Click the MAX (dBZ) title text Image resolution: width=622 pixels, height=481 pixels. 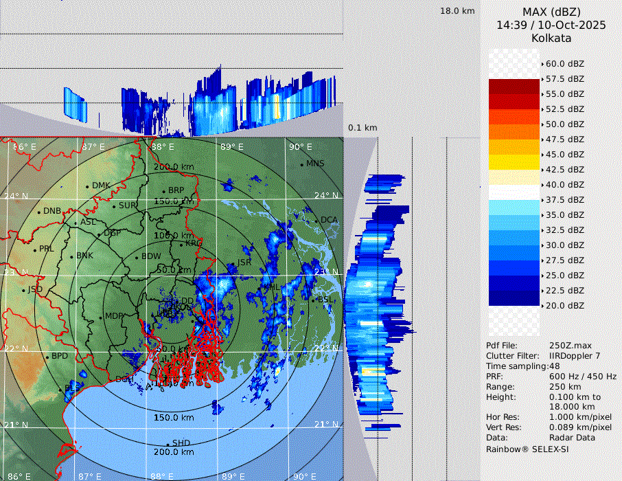551,12
